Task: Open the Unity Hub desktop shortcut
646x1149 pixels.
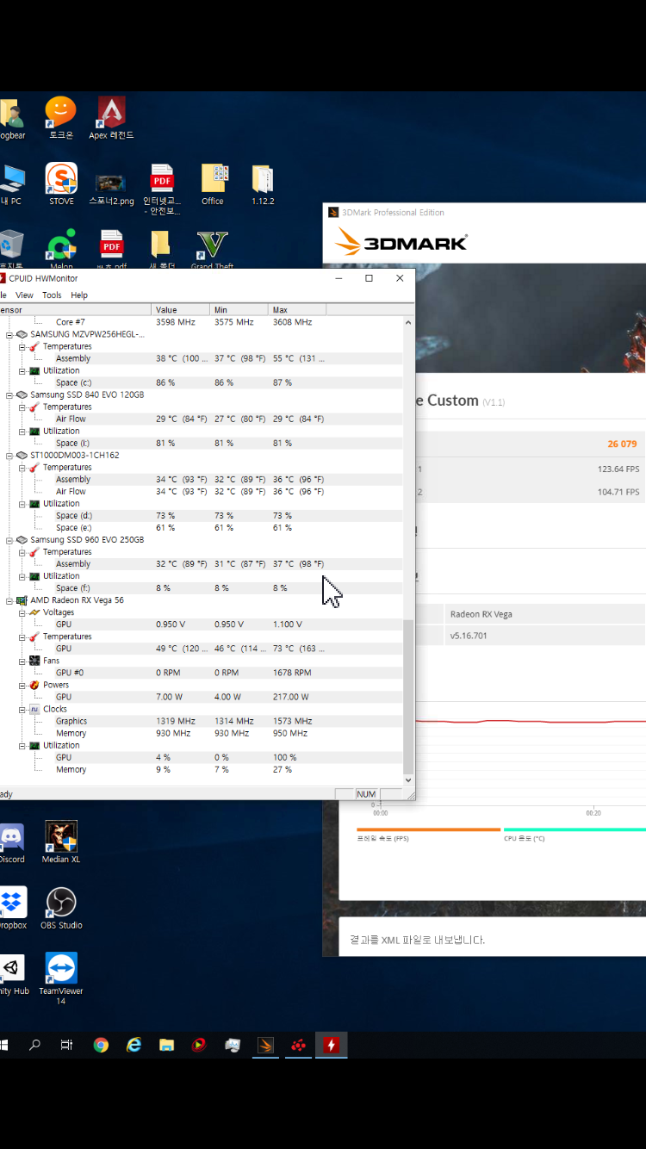Action: [x=13, y=974]
